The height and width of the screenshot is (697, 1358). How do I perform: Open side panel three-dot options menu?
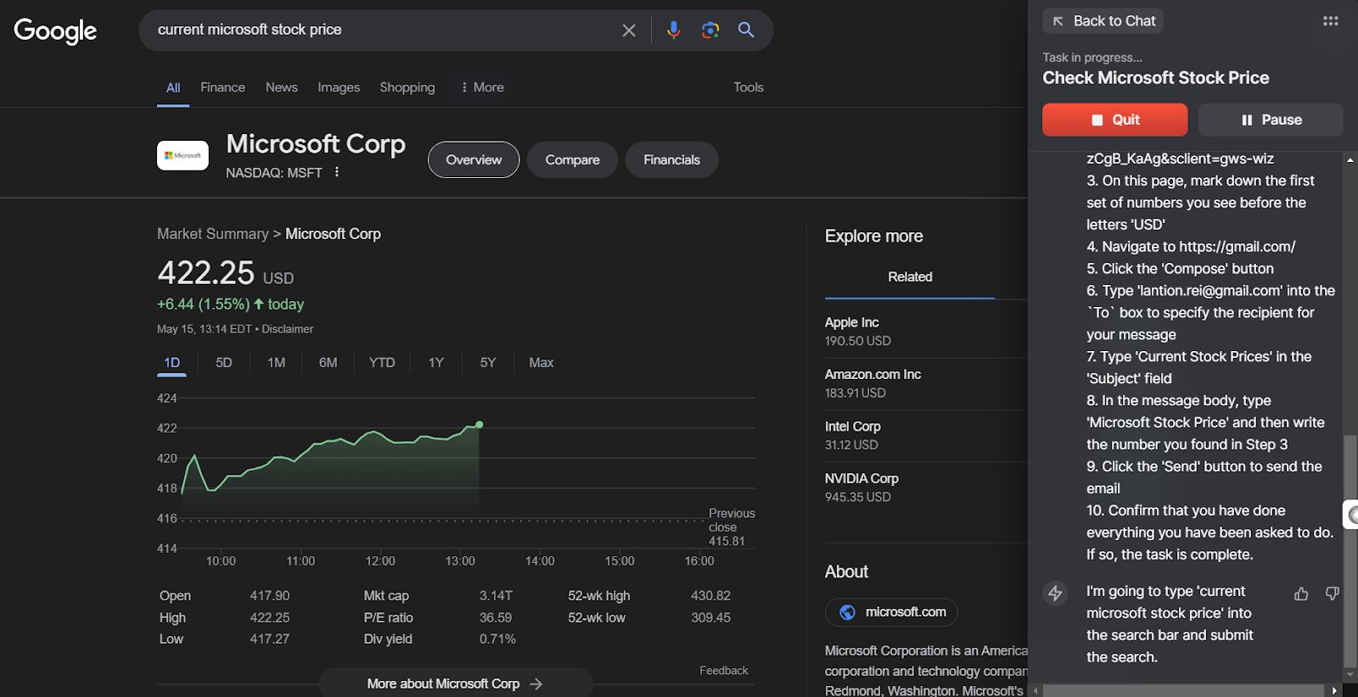(x=1330, y=21)
